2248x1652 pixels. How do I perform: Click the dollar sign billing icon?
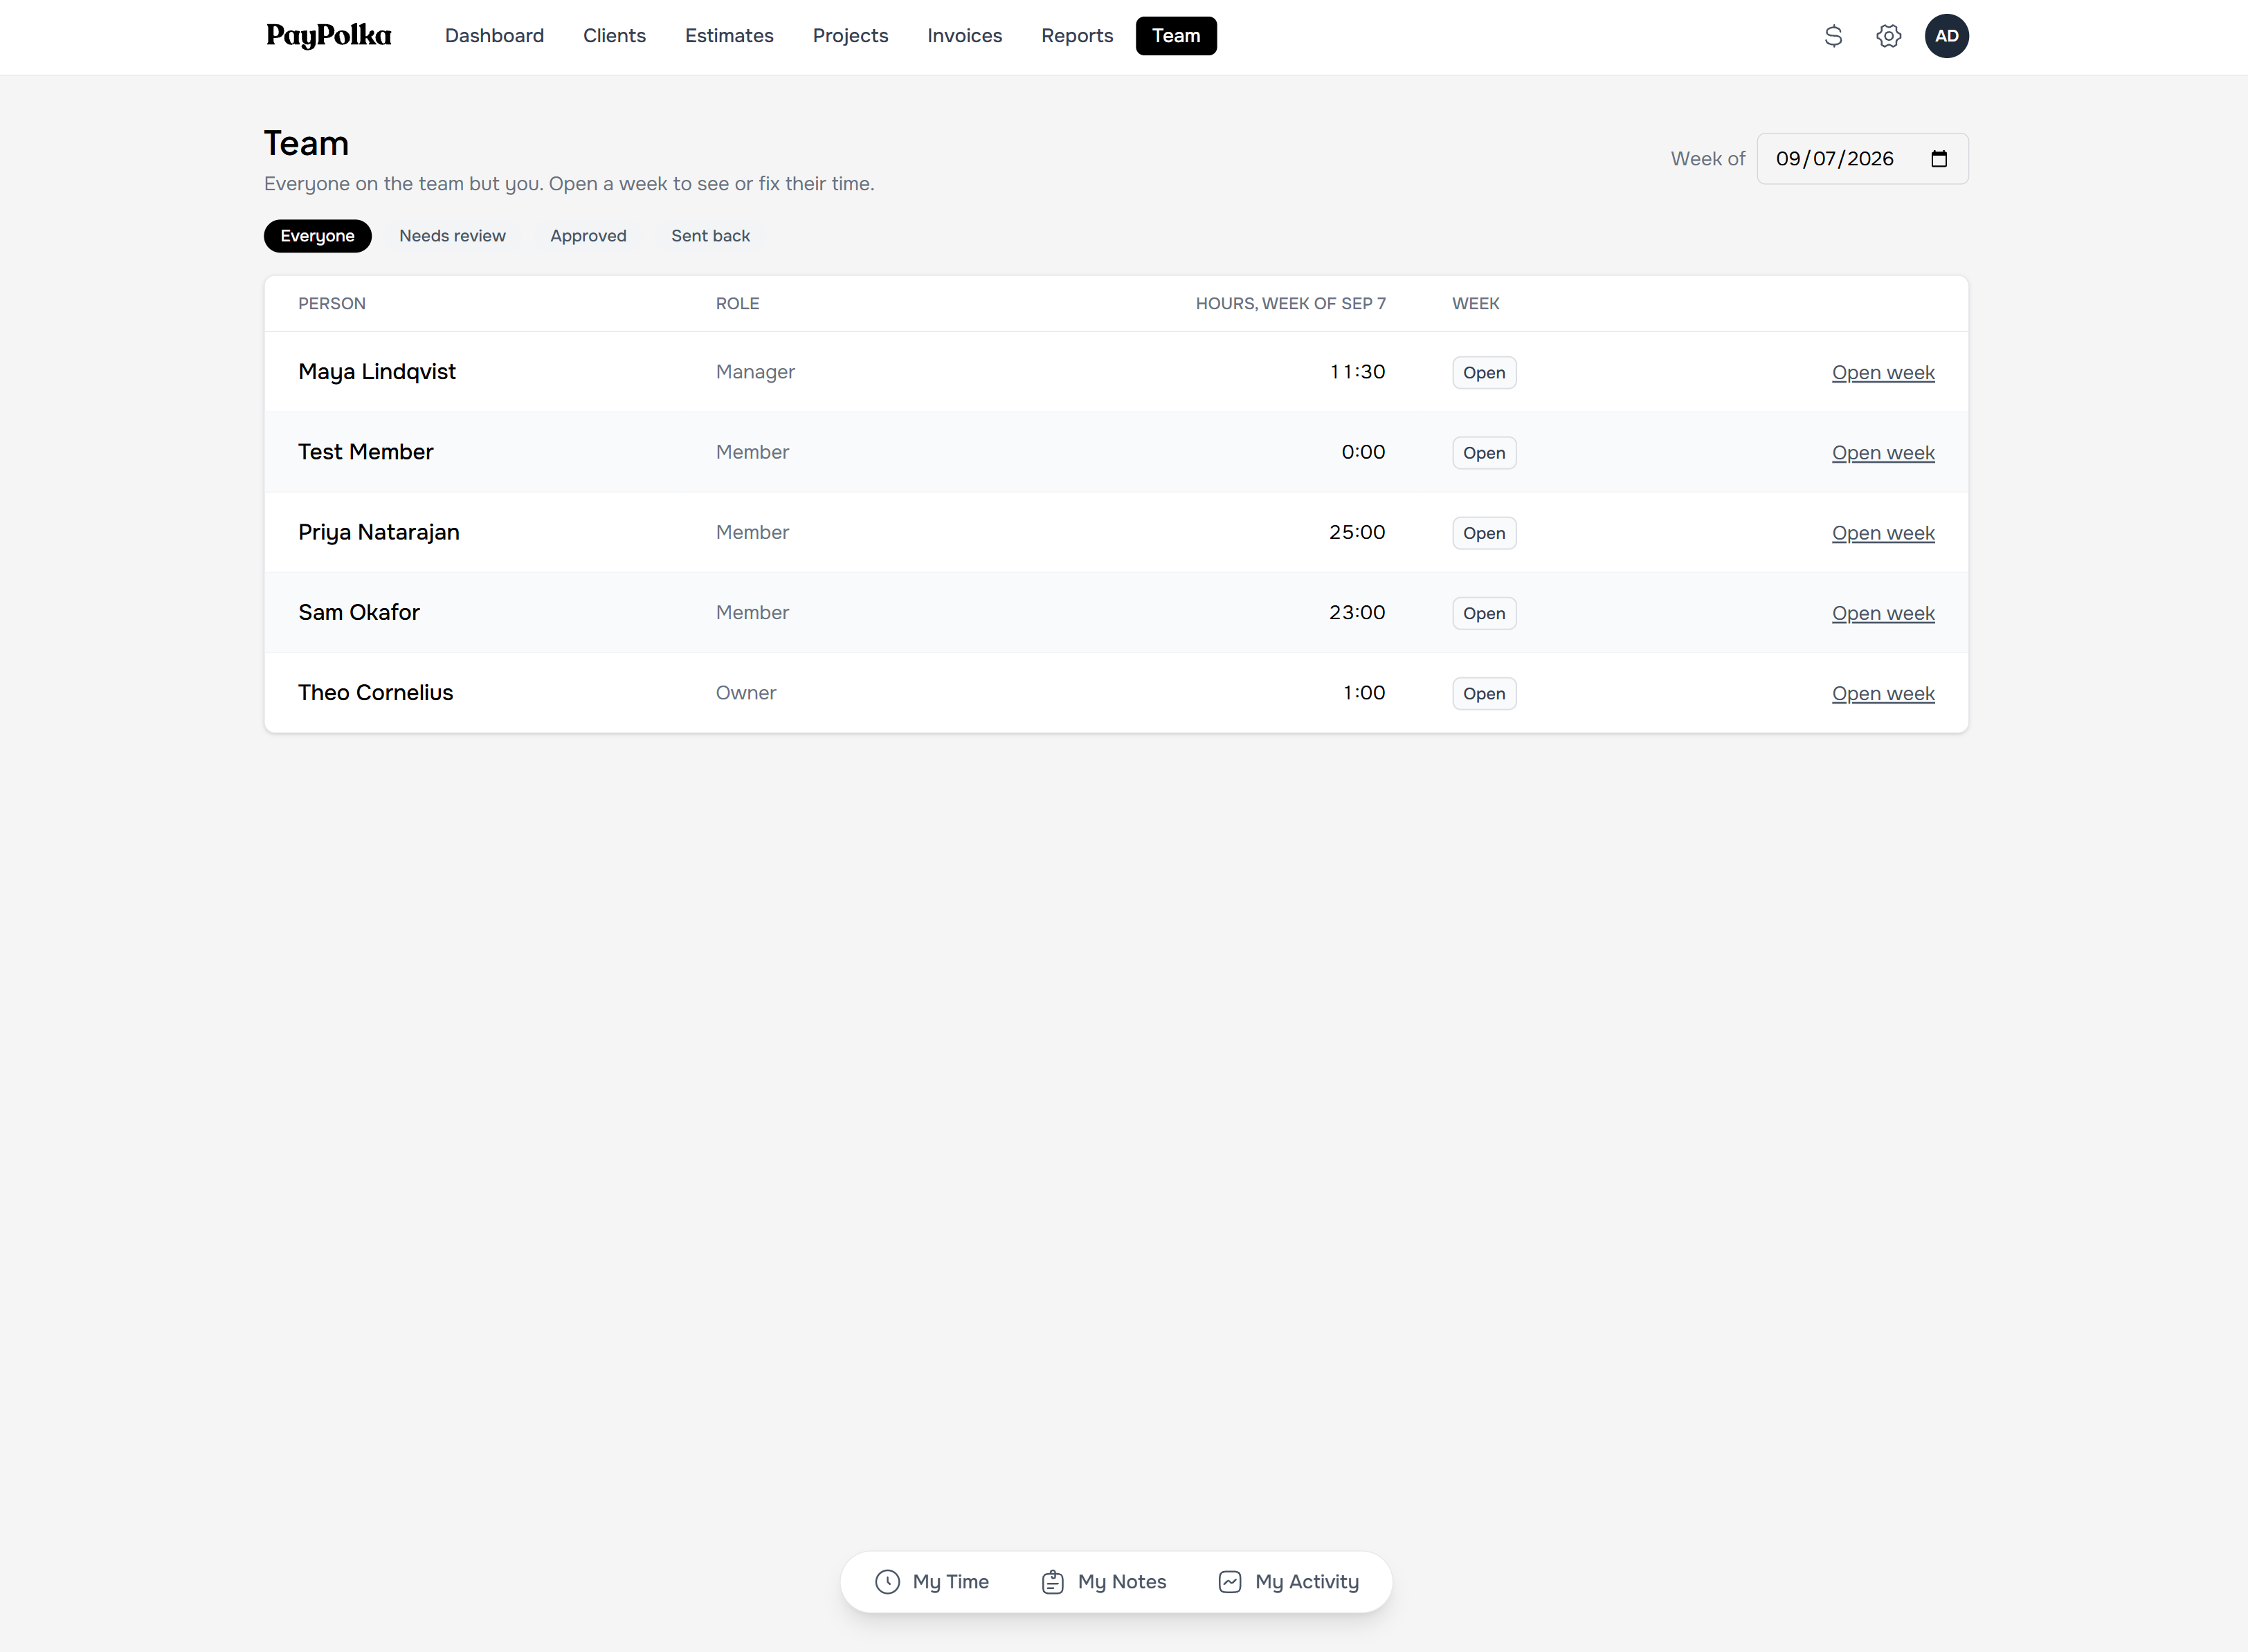coord(1833,36)
